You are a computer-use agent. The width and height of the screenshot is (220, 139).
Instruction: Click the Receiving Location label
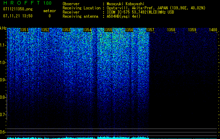81,8
